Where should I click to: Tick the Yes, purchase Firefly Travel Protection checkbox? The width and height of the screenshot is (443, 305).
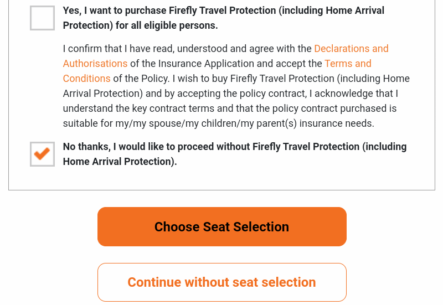pos(43,18)
